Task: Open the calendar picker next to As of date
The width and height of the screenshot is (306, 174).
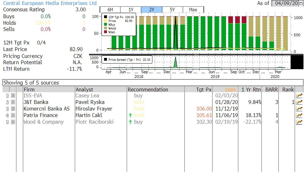Action: pos(301,3)
